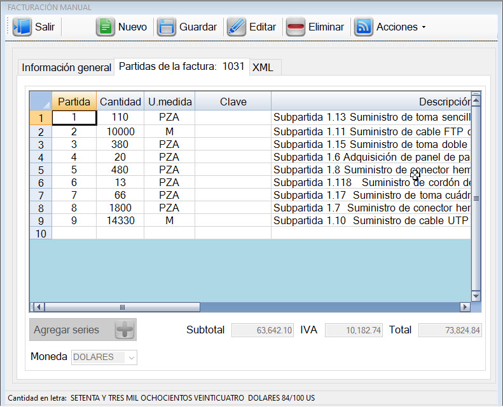Expand the Moneda DOLARES combo box
The height and width of the screenshot is (407, 503).
coord(131,357)
